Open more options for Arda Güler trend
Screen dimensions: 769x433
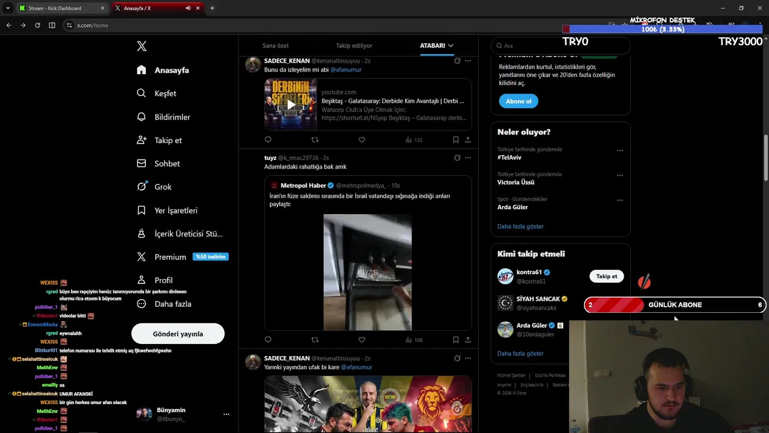pyautogui.click(x=620, y=200)
